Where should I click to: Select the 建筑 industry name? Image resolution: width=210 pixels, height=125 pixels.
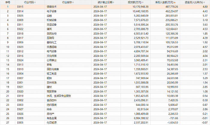point(49,29)
